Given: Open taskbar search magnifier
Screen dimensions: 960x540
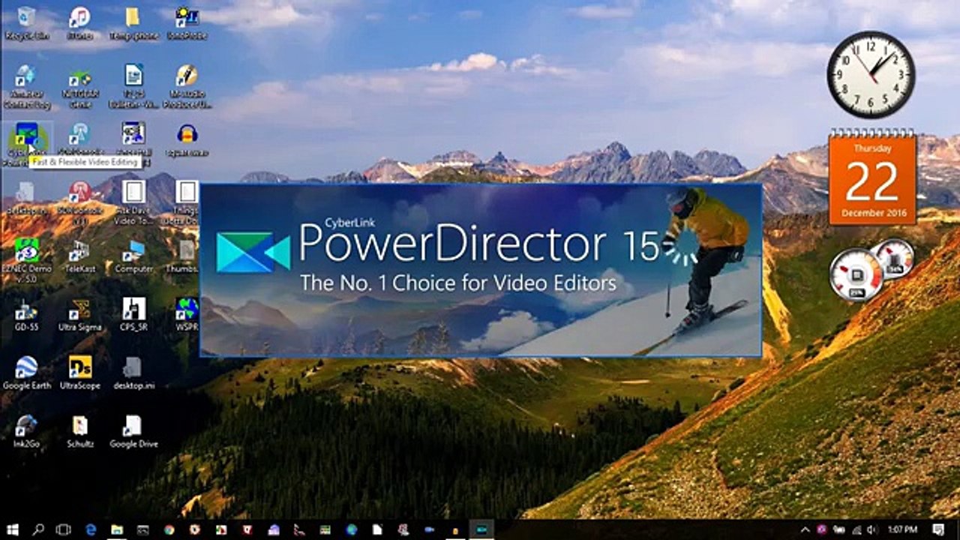Looking at the screenshot, I should (x=38, y=529).
